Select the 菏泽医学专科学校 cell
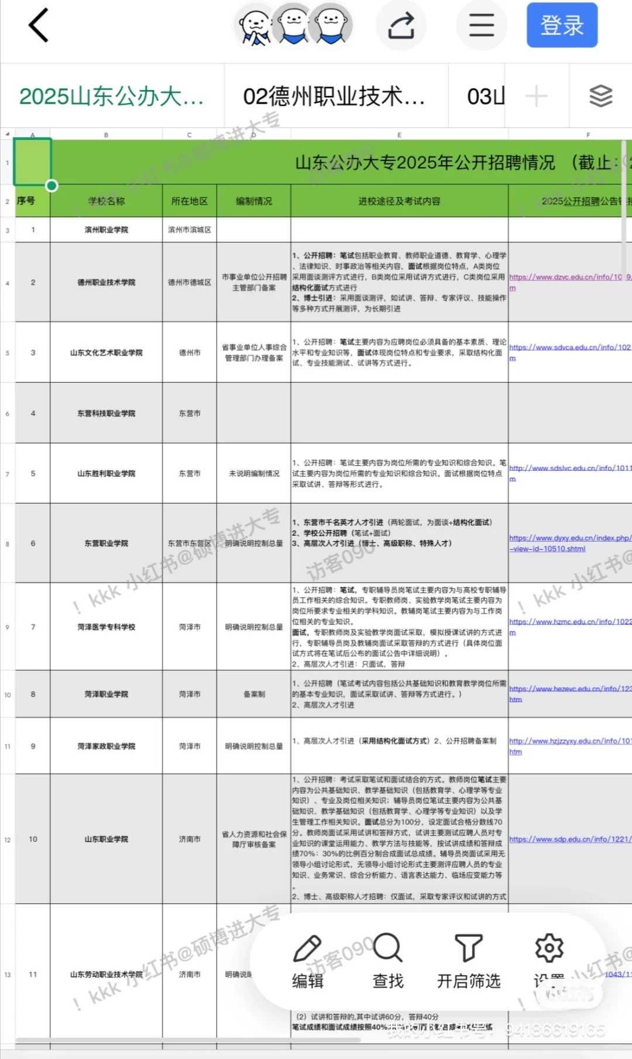Screen dimensions: 632x1059 [106, 627]
